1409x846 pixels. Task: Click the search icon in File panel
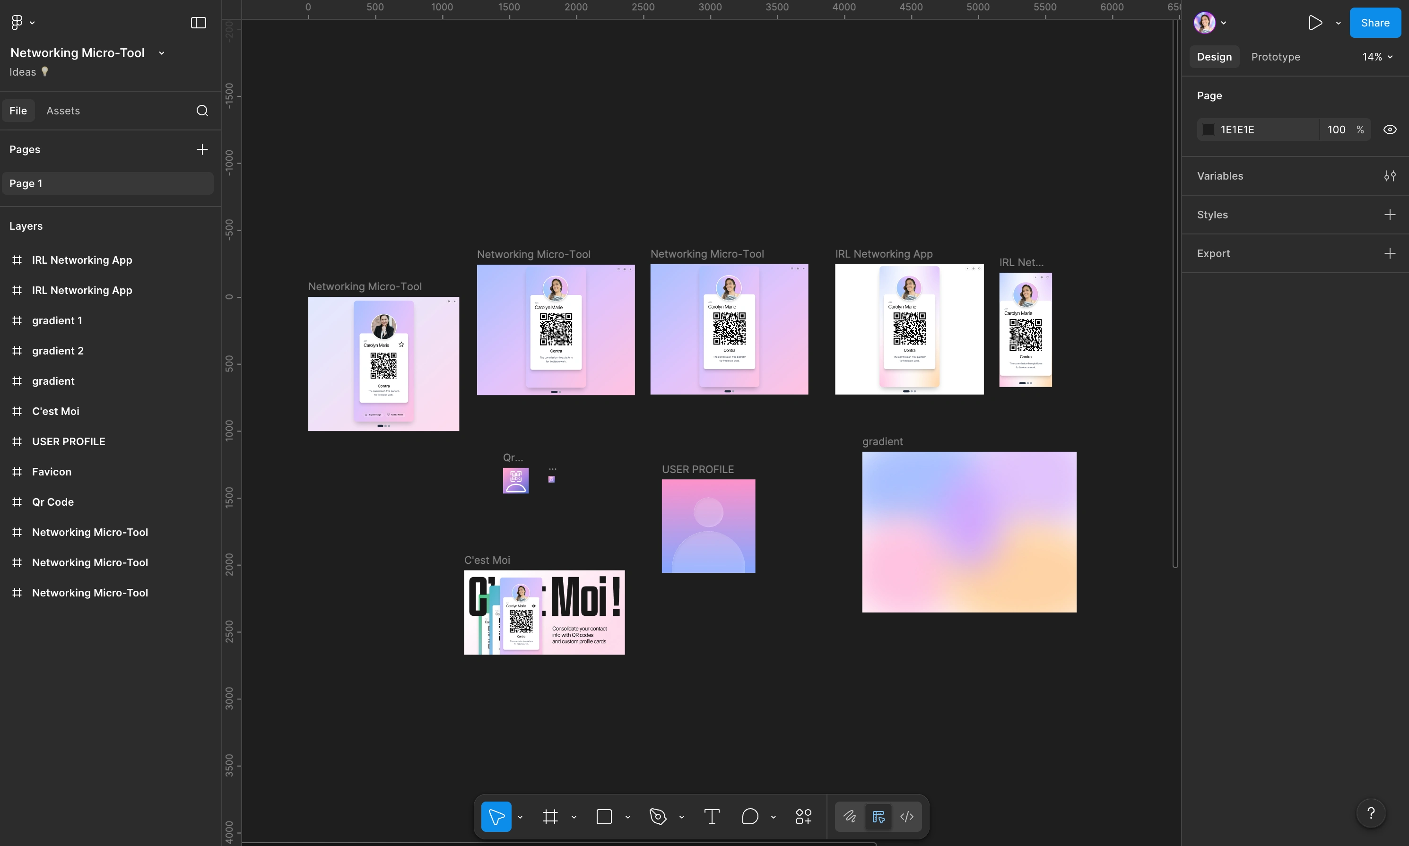pos(202,111)
